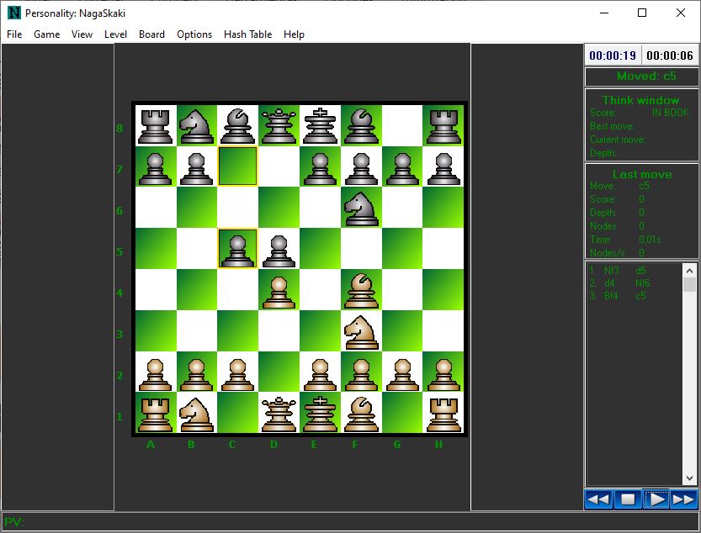This screenshot has height=533, width=701.
Task: Open the File menu
Action: 14,34
